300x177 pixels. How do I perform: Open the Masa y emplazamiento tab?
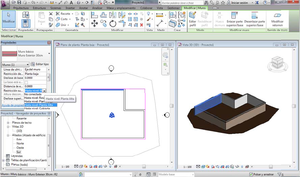pos(121,8)
